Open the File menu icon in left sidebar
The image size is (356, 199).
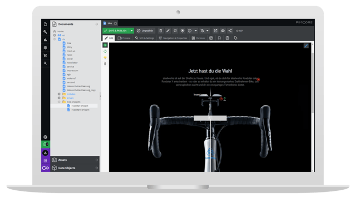point(45,24)
